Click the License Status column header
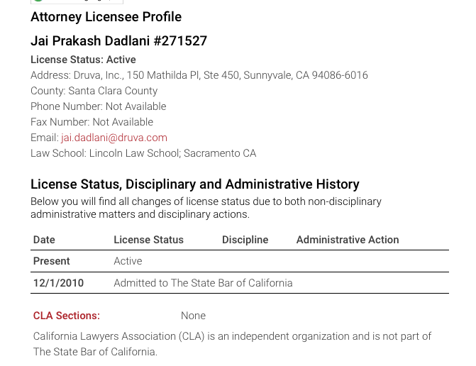Viewport: 476px width, 366px height. [148, 240]
